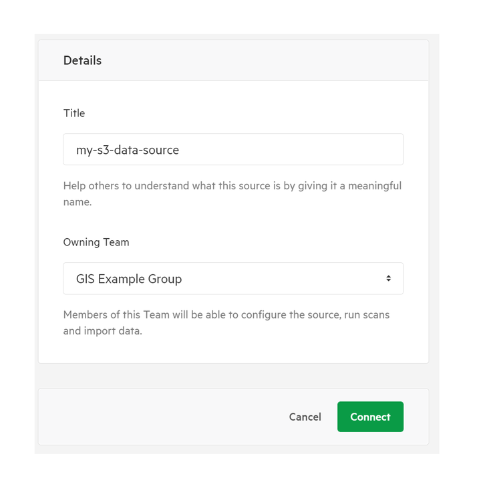Click the Title field label
Image resolution: width=481 pixels, height=501 pixels.
(x=74, y=113)
